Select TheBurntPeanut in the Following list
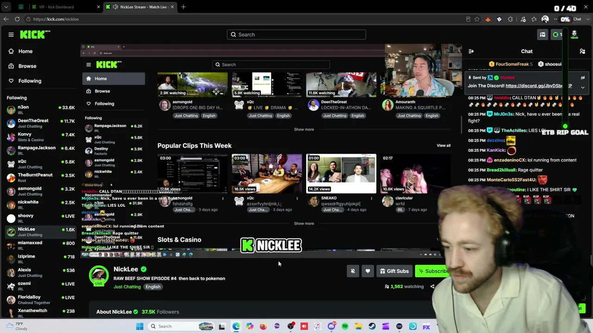 41,178
